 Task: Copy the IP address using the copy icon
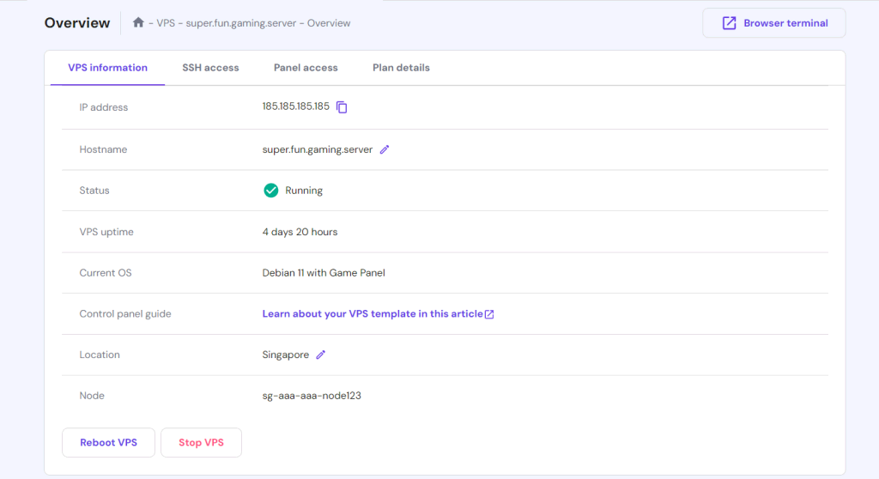tap(342, 107)
